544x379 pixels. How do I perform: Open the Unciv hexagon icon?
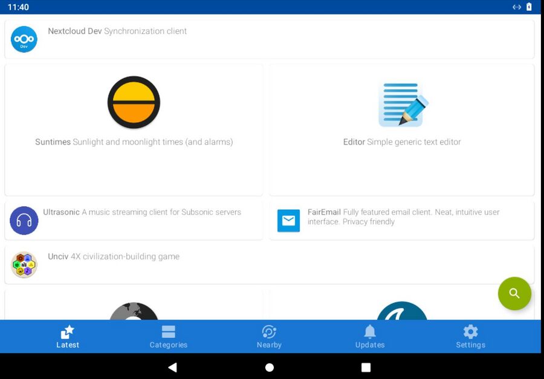[x=24, y=265]
